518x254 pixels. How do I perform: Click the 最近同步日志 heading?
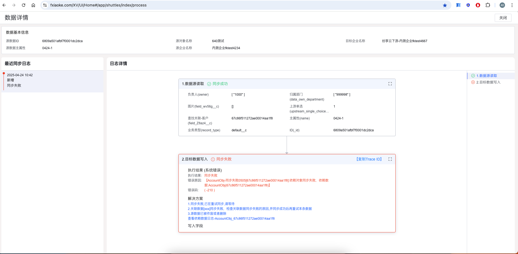(18, 63)
